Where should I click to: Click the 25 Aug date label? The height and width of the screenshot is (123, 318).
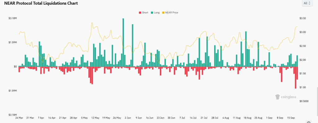tap(258, 118)
